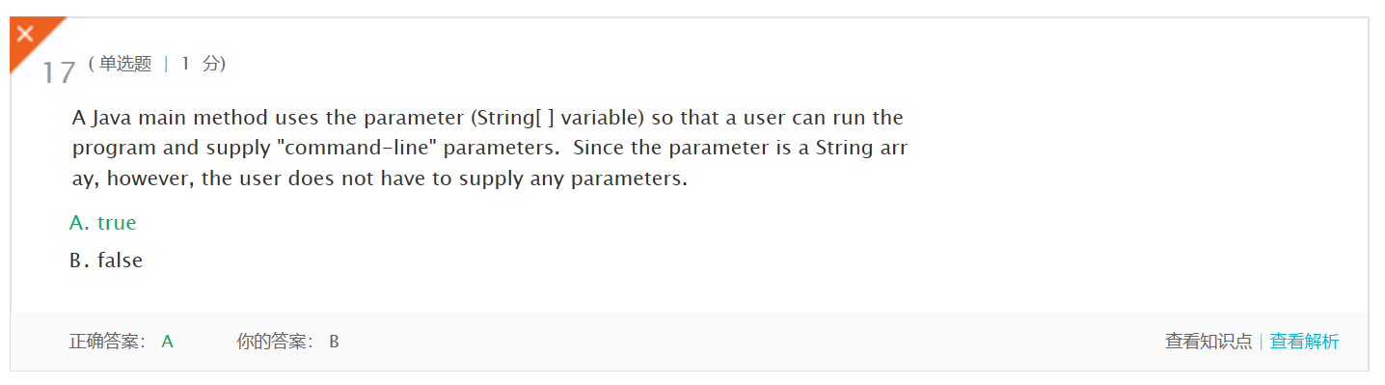Screen dimensions: 1385x385
Task: Select option A. true
Action: pyautogui.click(x=103, y=223)
